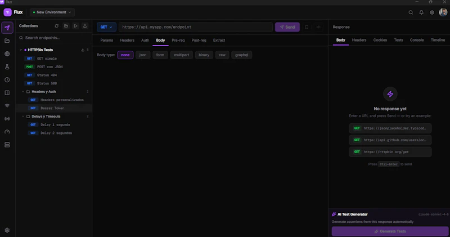Click the request URL input field

pyautogui.click(x=195, y=27)
